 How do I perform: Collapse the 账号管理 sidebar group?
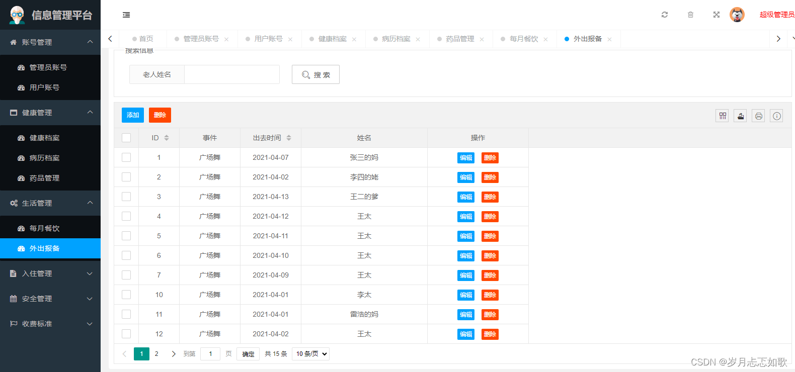click(50, 42)
